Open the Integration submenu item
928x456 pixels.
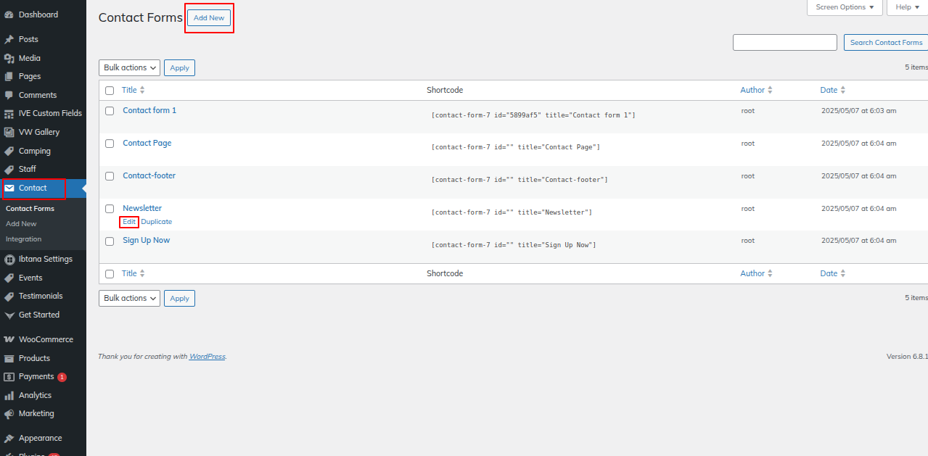(24, 239)
